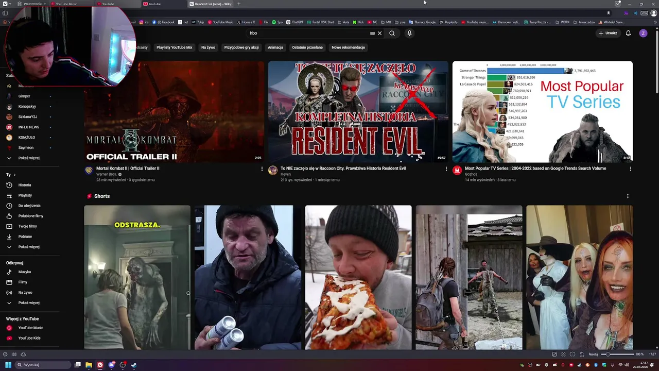The image size is (659, 371).
Task: Expand Pokaż więcej under subscriptions
Action: (x=30, y=158)
